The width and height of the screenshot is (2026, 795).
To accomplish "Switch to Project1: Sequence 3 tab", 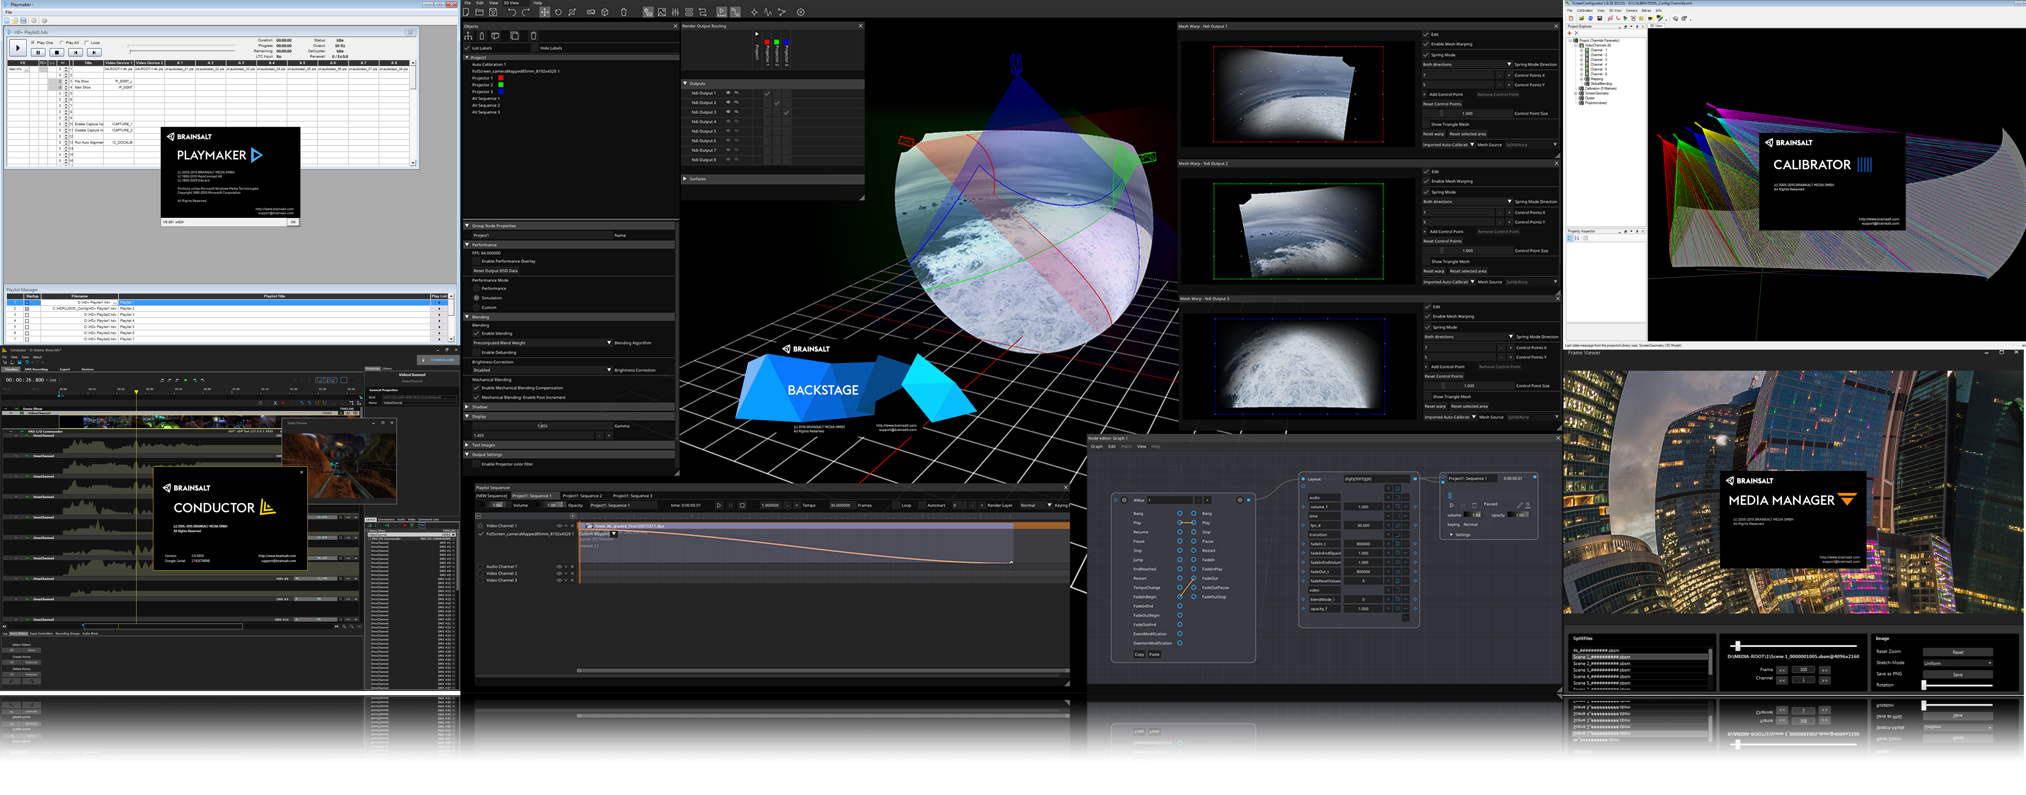I will (632, 495).
